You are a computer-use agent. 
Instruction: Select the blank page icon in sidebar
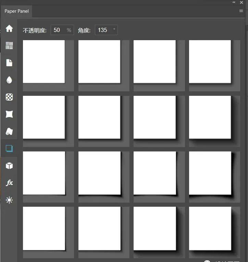pos(9,63)
